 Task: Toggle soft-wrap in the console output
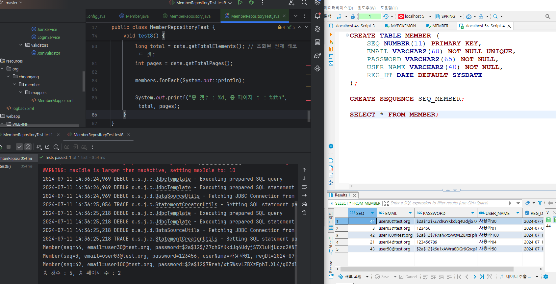(304, 187)
